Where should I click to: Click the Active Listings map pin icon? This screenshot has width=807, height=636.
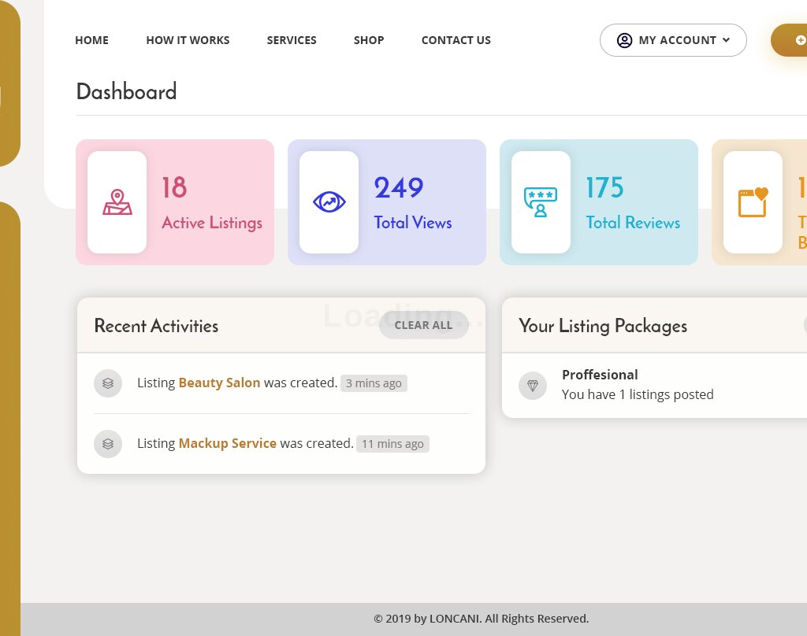click(x=117, y=202)
